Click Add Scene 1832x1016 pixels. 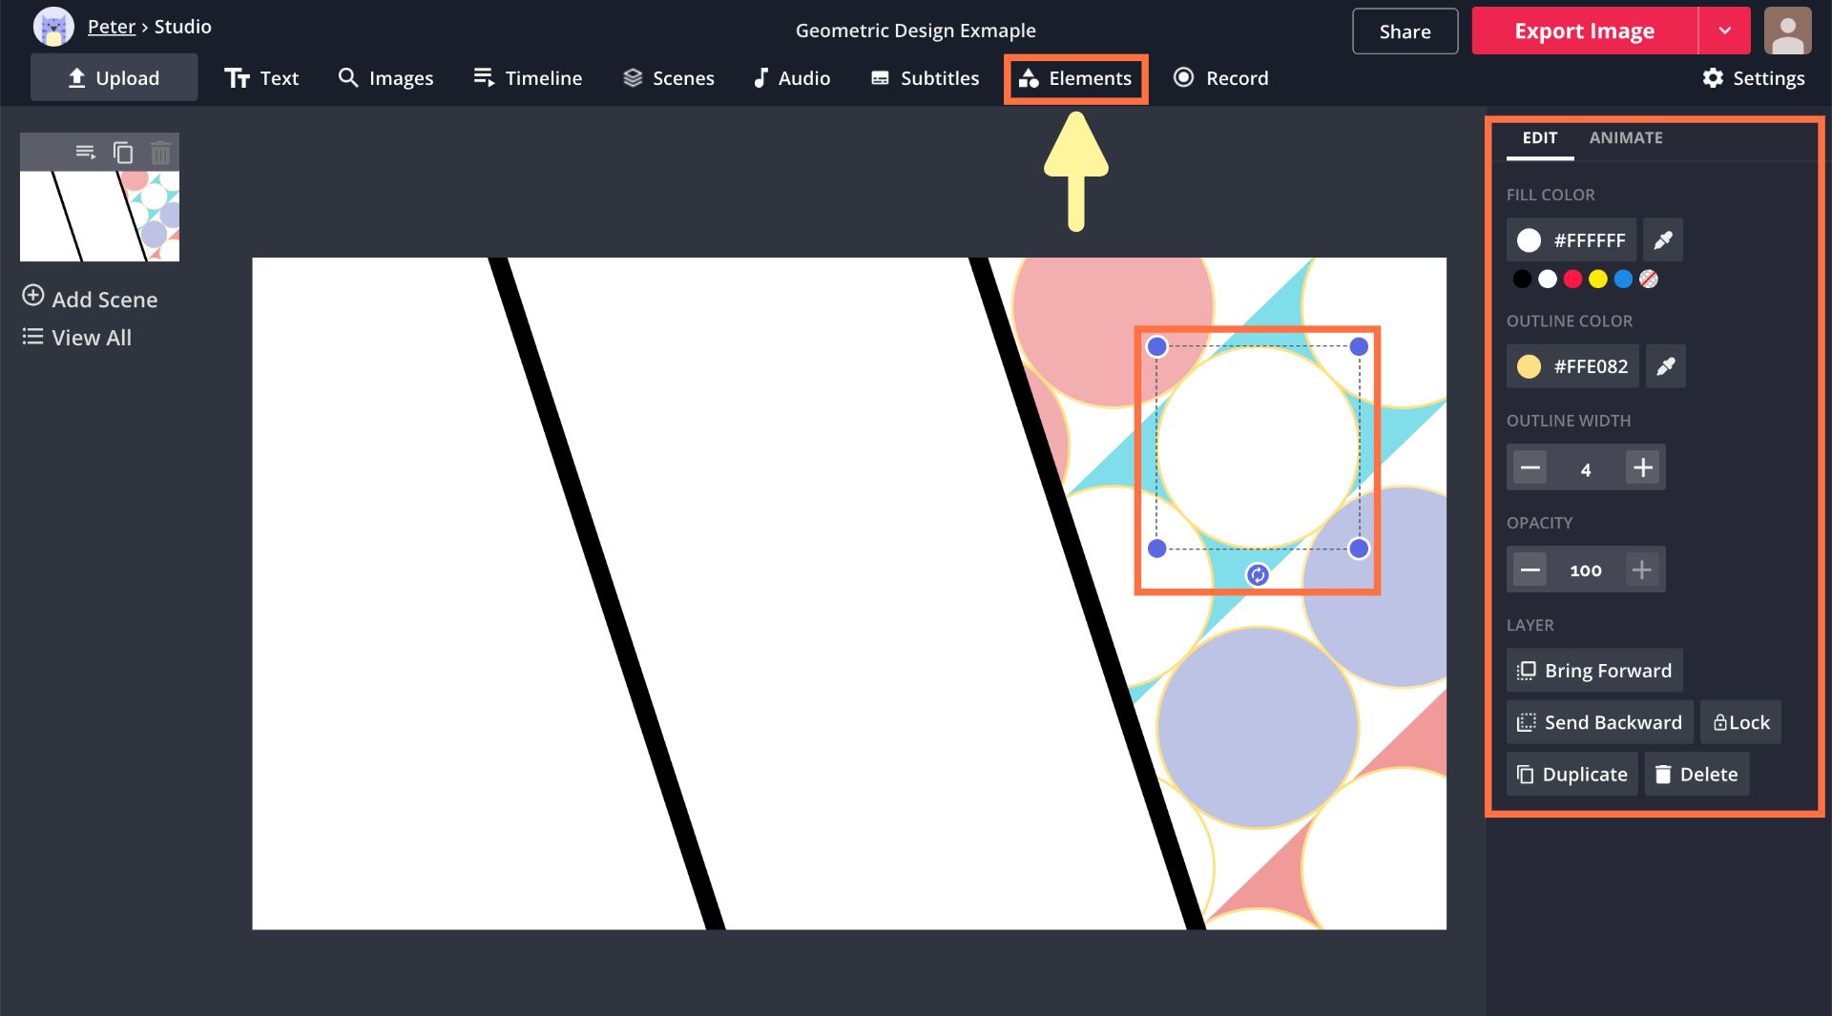click(90, 299)
